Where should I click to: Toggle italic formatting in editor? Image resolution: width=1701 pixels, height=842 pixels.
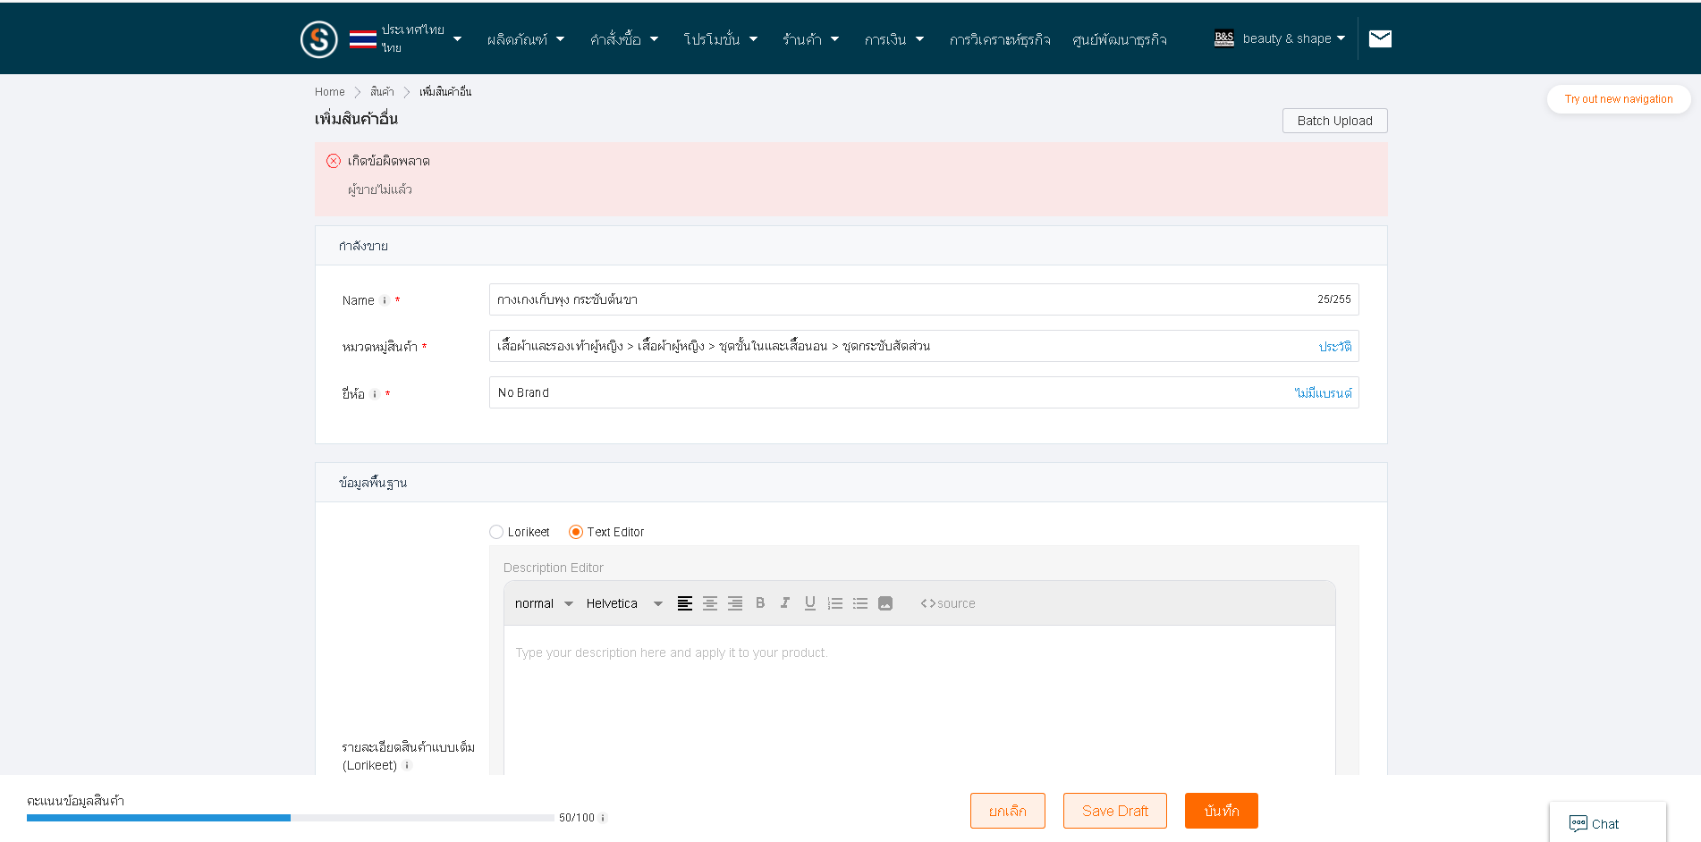[x=785, y=603]
